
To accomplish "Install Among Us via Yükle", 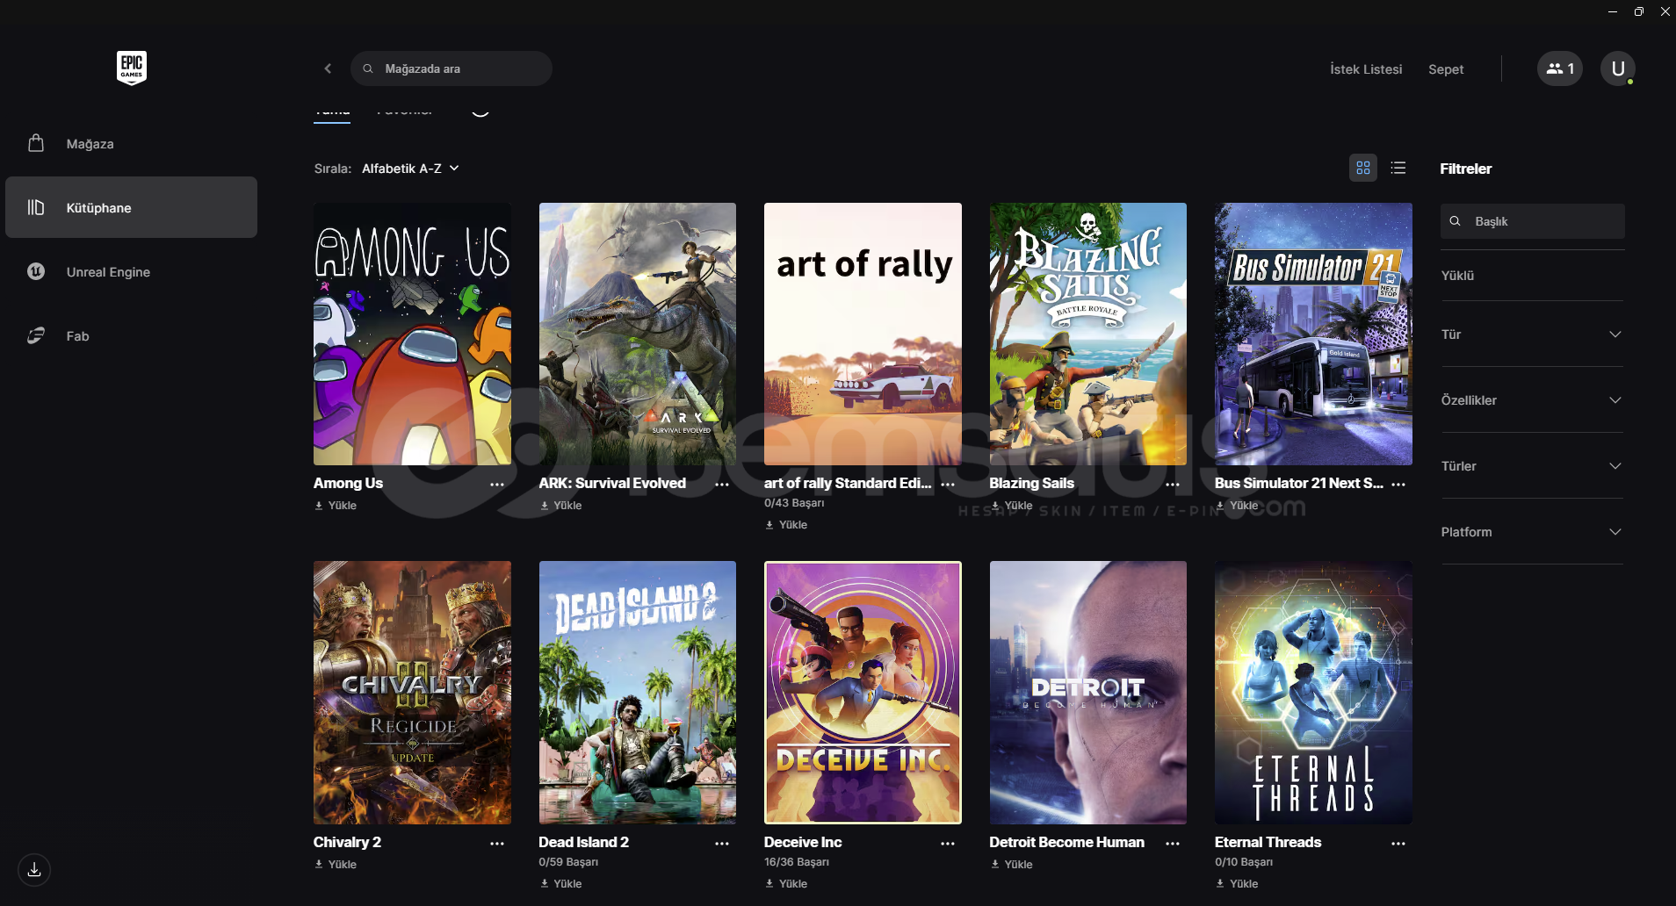I will pos(336,506).
